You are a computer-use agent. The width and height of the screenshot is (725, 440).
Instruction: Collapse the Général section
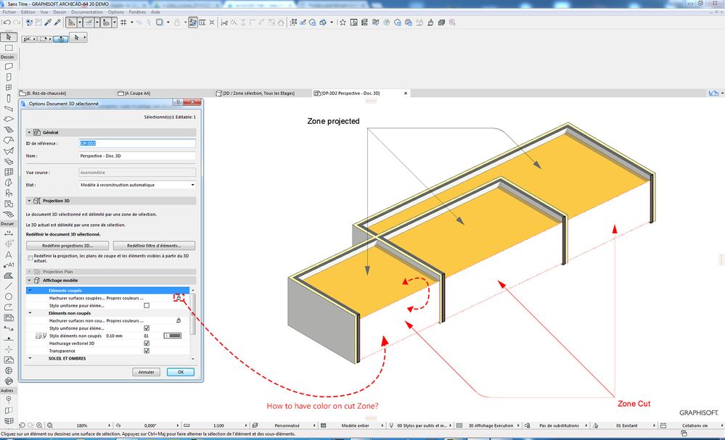30,132
